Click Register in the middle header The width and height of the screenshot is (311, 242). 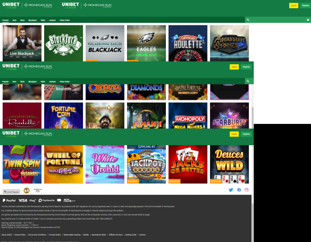[x=246, y=67]
